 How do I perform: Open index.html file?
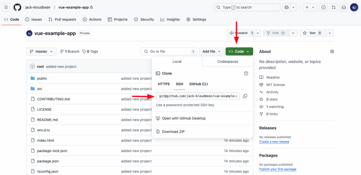(x=45, y=140)
